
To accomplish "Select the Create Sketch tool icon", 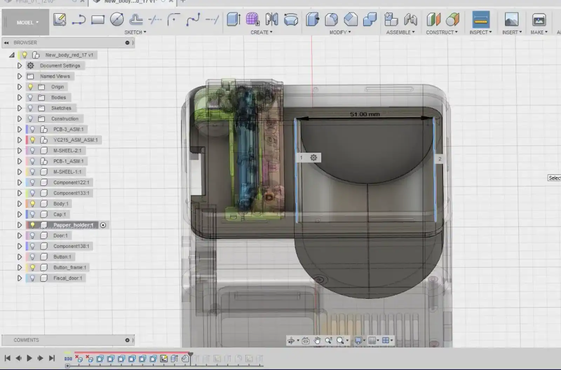I will click(x=60, y=20).
